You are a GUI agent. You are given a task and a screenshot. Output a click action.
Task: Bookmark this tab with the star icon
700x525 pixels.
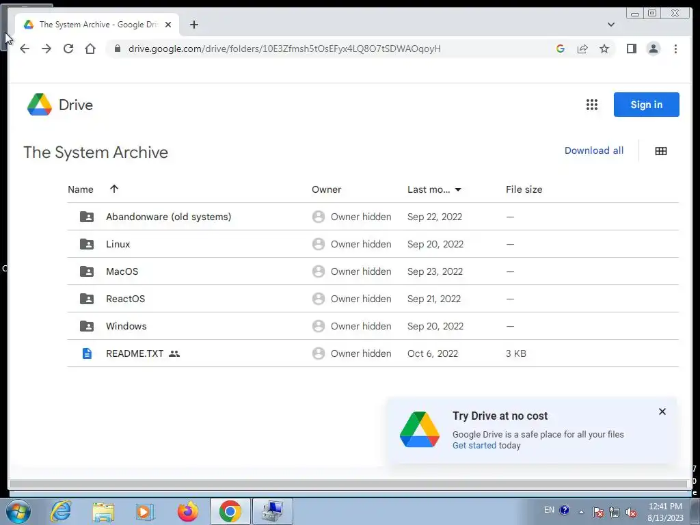[604, 49]
